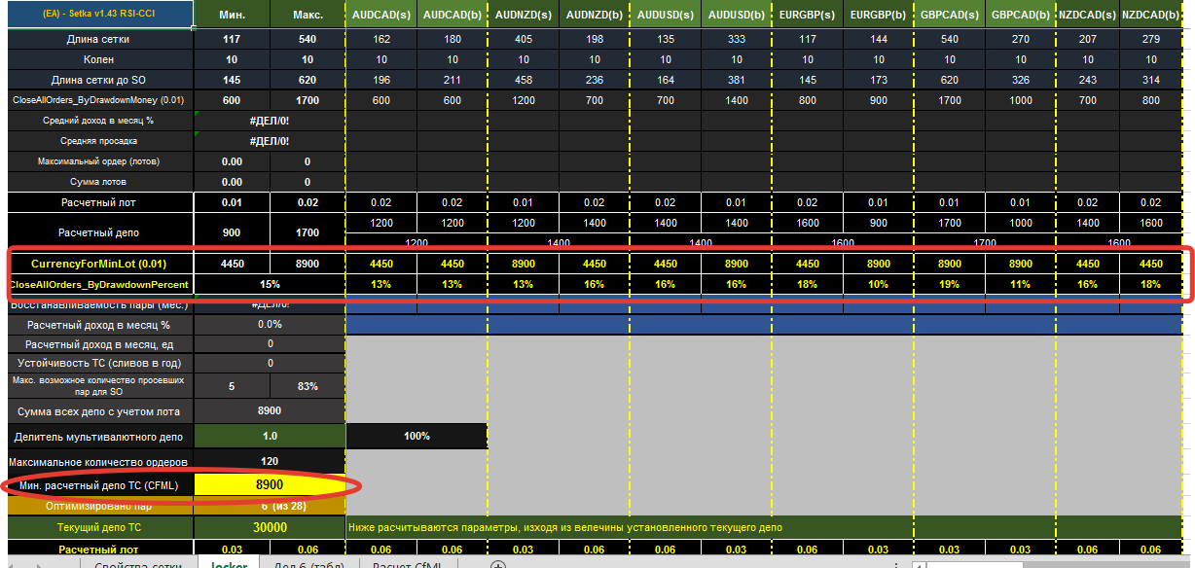
Task: Select the Макс. column header
Action: pyautogui.click(x=308, y=17)
